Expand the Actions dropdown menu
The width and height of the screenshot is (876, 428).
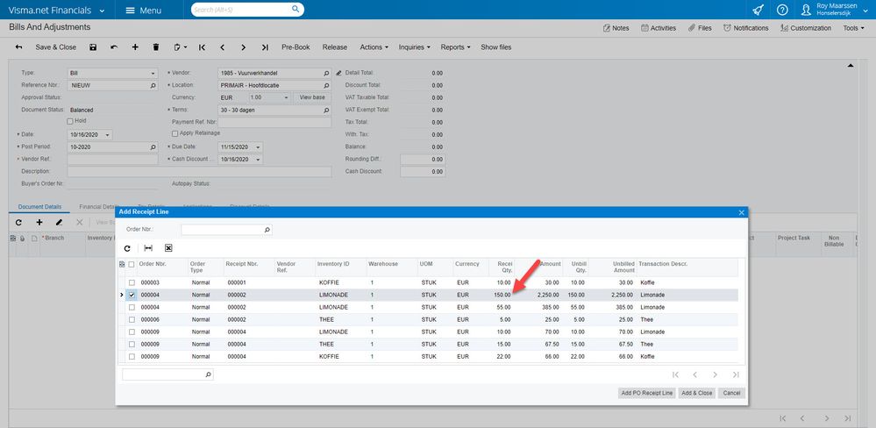[374, 46]
